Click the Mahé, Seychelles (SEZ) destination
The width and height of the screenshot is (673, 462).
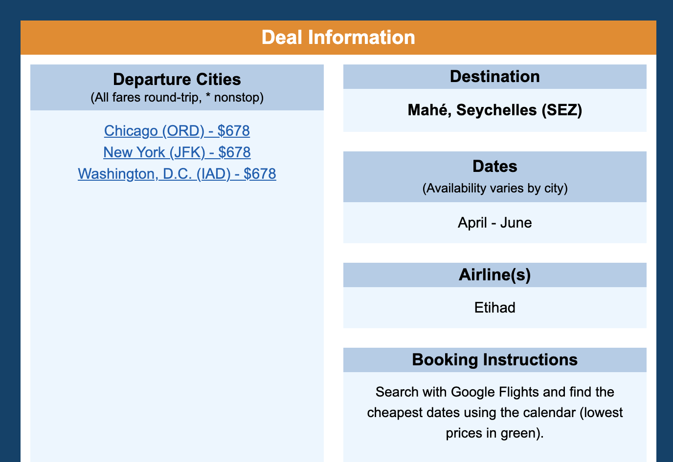click(x=494, y=110)
